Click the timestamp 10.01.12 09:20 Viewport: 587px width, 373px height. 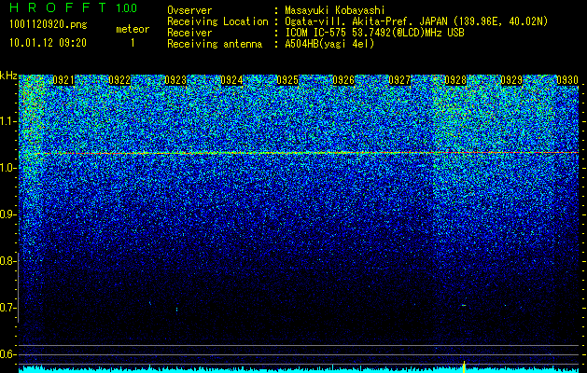pyautogui.click(x=48, y=43)
